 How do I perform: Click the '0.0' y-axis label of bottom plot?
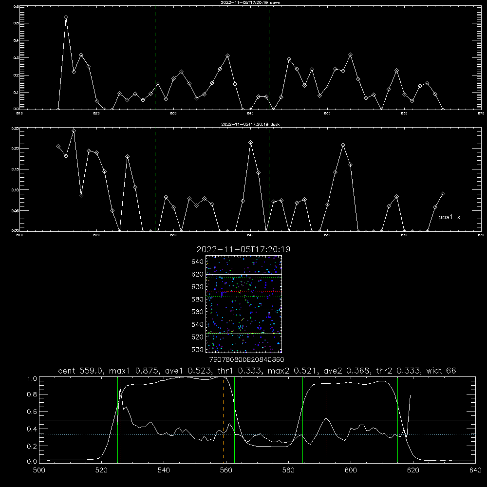point(32,462)
